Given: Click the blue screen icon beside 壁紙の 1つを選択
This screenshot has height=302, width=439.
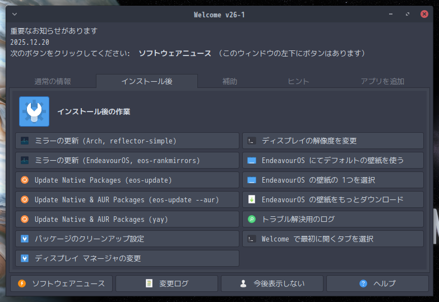Looking at the screenshot, I should coord(252,180).
